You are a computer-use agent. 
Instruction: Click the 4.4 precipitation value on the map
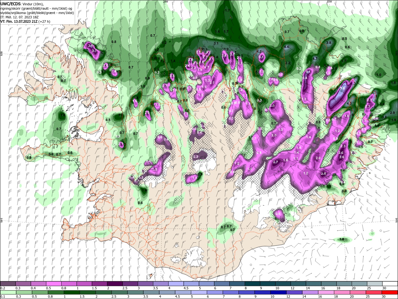coord(286,47)
